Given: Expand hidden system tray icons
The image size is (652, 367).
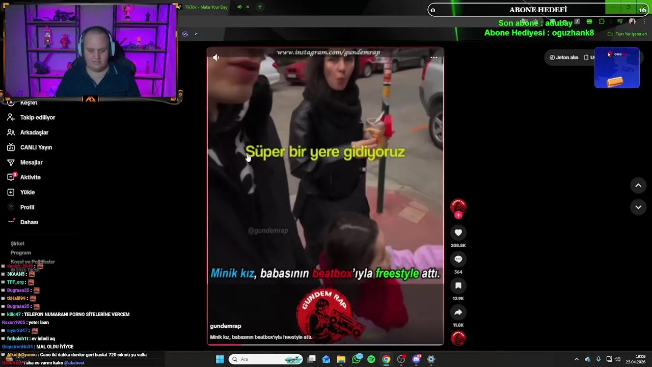Looking at the screenshot, I should [x=577, y=359].
